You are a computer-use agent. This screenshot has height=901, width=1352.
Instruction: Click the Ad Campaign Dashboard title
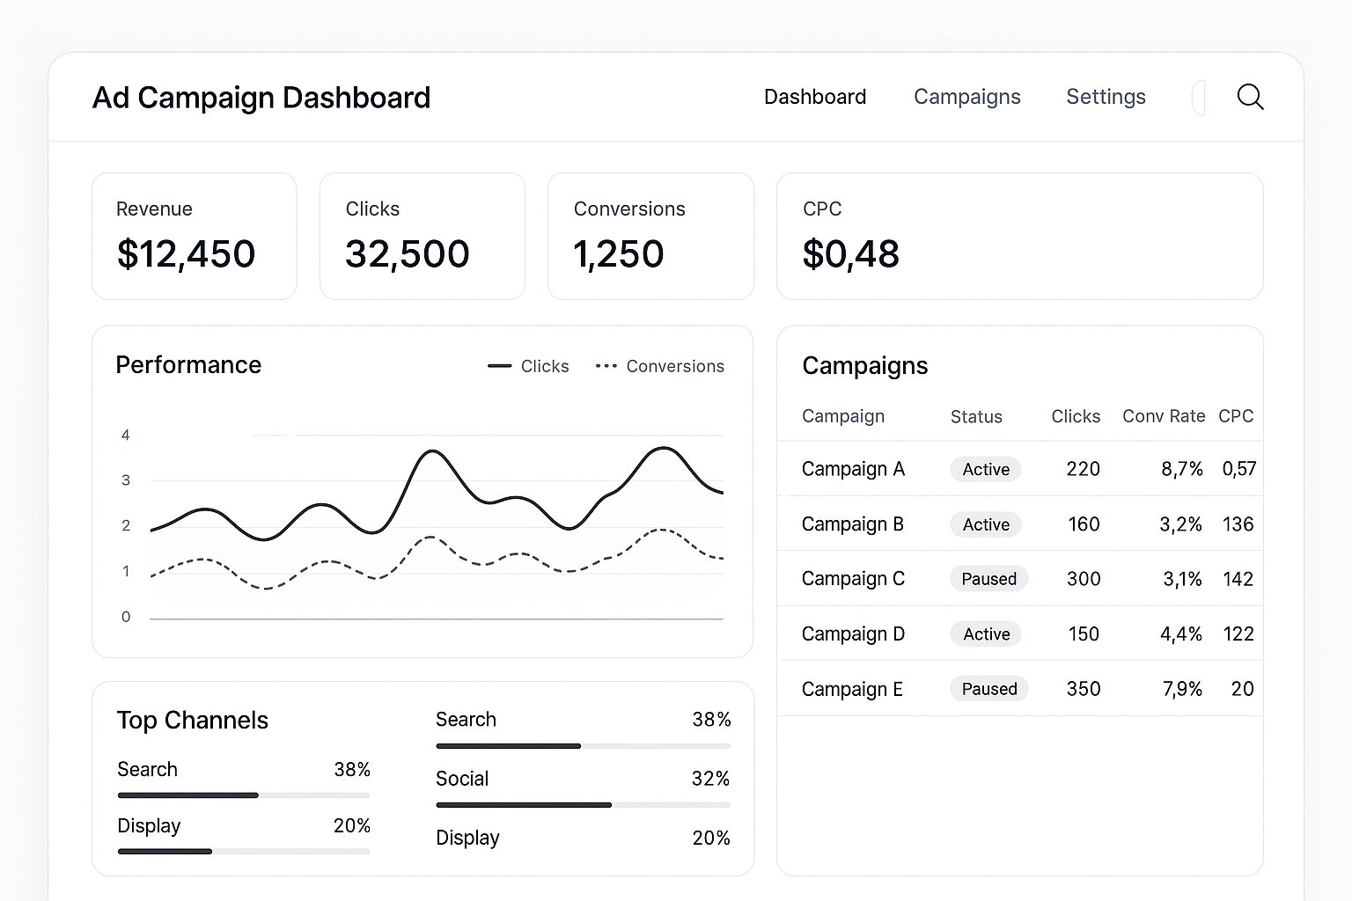pyautogui.click(x=261, y=97)
